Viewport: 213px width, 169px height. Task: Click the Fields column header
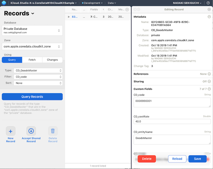pos(94,9)
